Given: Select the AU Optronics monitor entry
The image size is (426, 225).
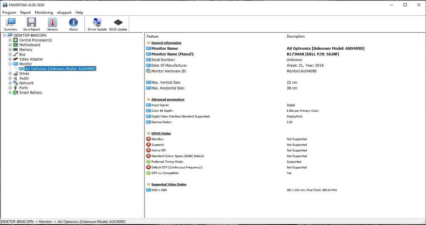Looking at the screenshot, I should pyautogui.click(x=60, y=68).
